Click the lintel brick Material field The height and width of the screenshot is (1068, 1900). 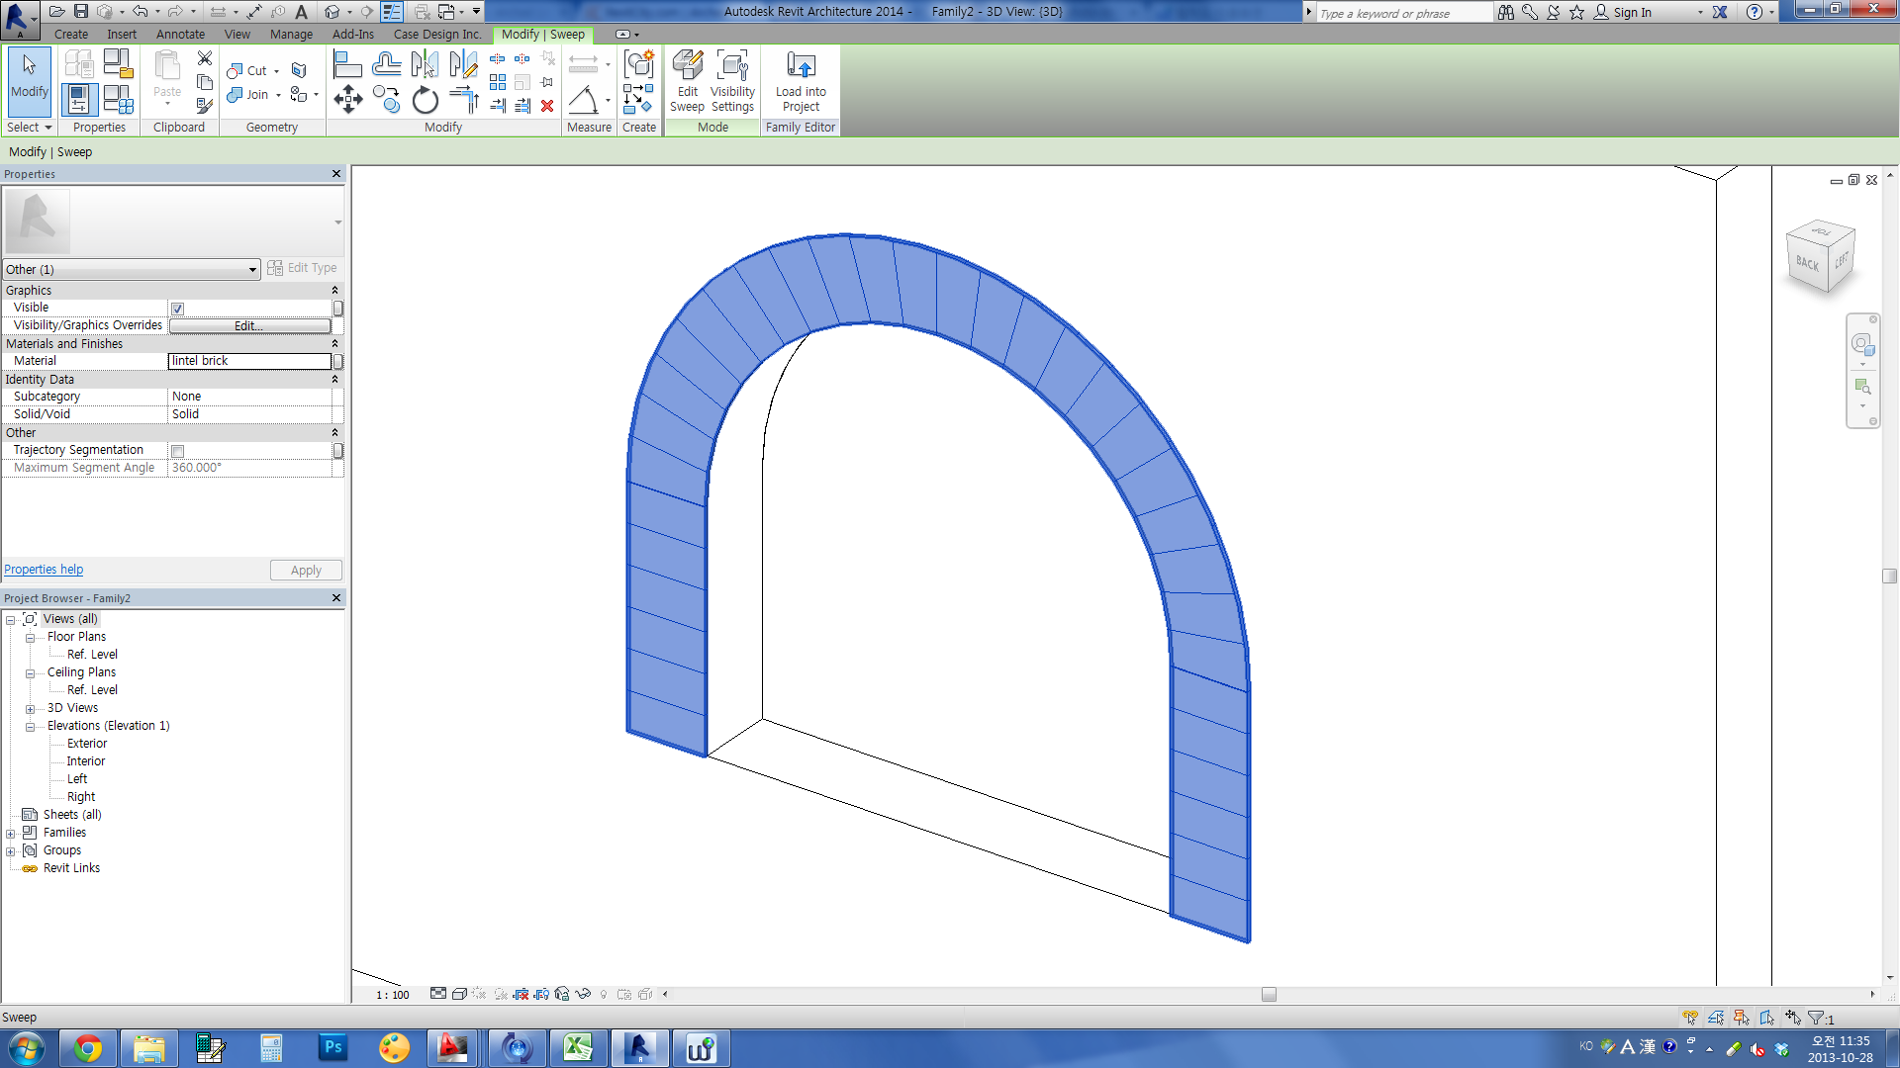click(249, 361)
